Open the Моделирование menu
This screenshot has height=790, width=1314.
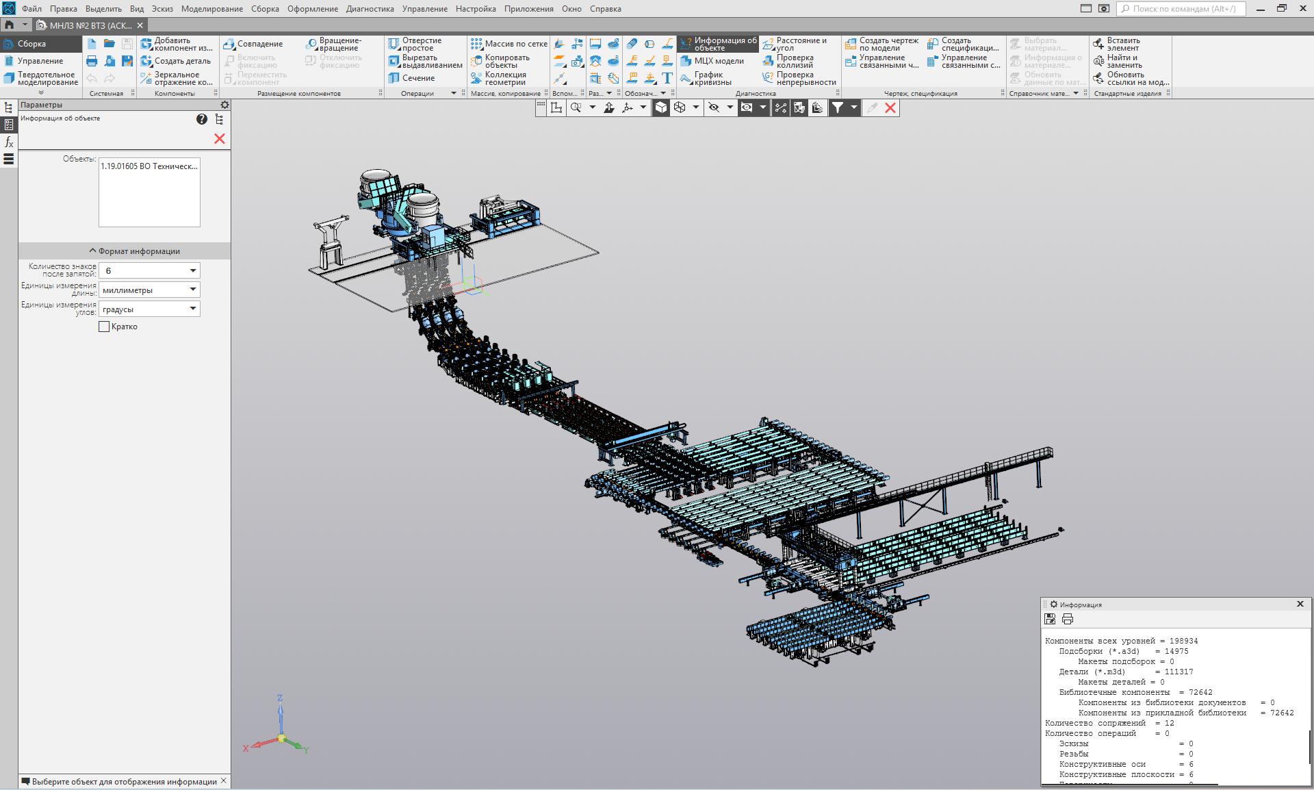click(211, 9)
